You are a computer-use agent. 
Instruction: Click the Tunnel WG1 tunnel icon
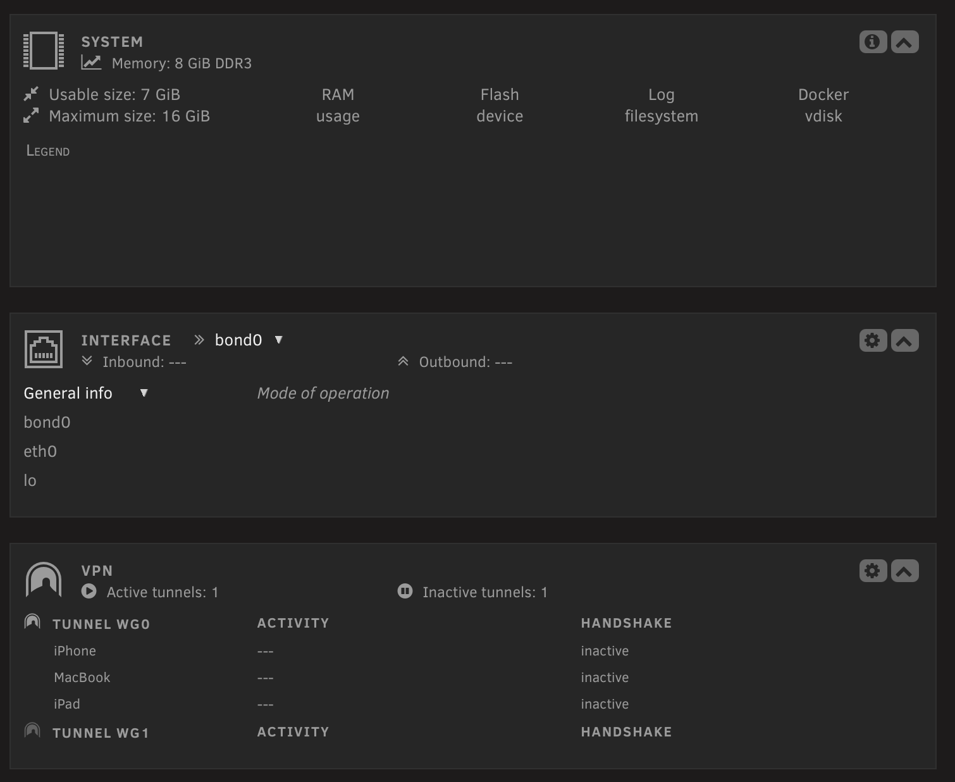coord(32,731)
